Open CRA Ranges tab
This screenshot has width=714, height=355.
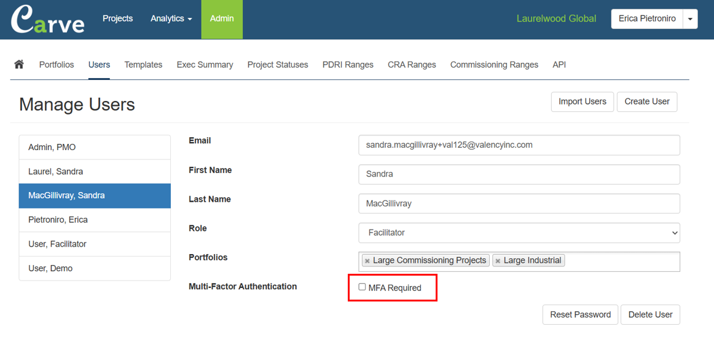click(x=412, y=65)
